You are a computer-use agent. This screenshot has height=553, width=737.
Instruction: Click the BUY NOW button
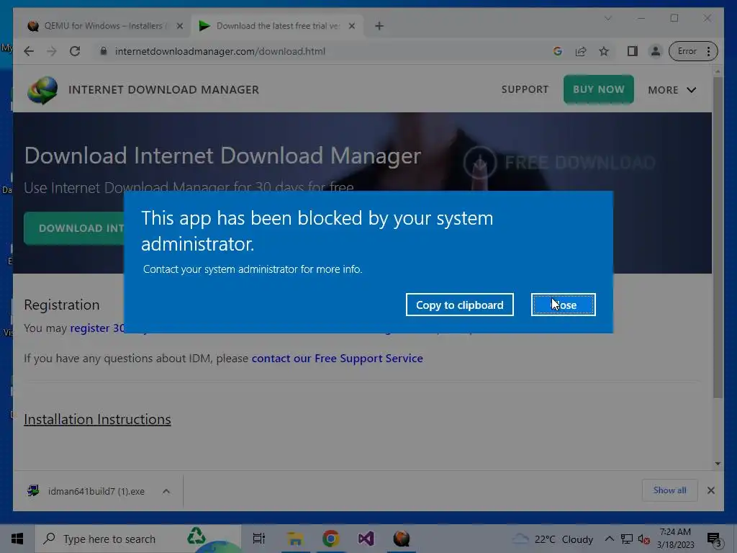click(x=598, y=89)
